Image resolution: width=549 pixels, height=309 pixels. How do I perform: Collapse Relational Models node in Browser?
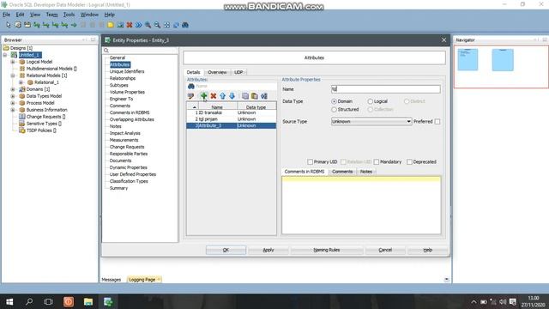point(13,76)
